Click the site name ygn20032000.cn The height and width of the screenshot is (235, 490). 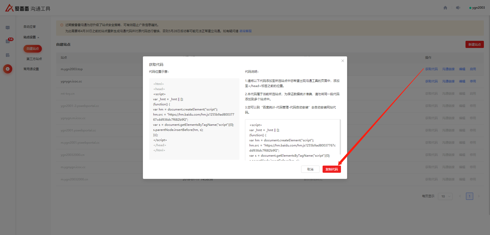point(72,155)
